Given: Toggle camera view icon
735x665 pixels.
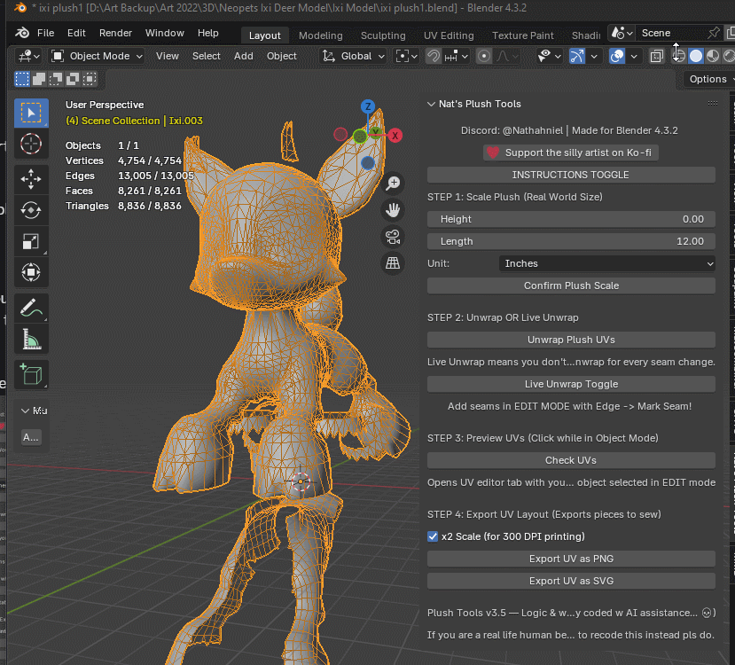Looking at the screenshot, I should pos(393,237).
